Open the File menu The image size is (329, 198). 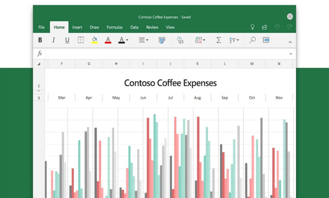(x=41, y=27)
